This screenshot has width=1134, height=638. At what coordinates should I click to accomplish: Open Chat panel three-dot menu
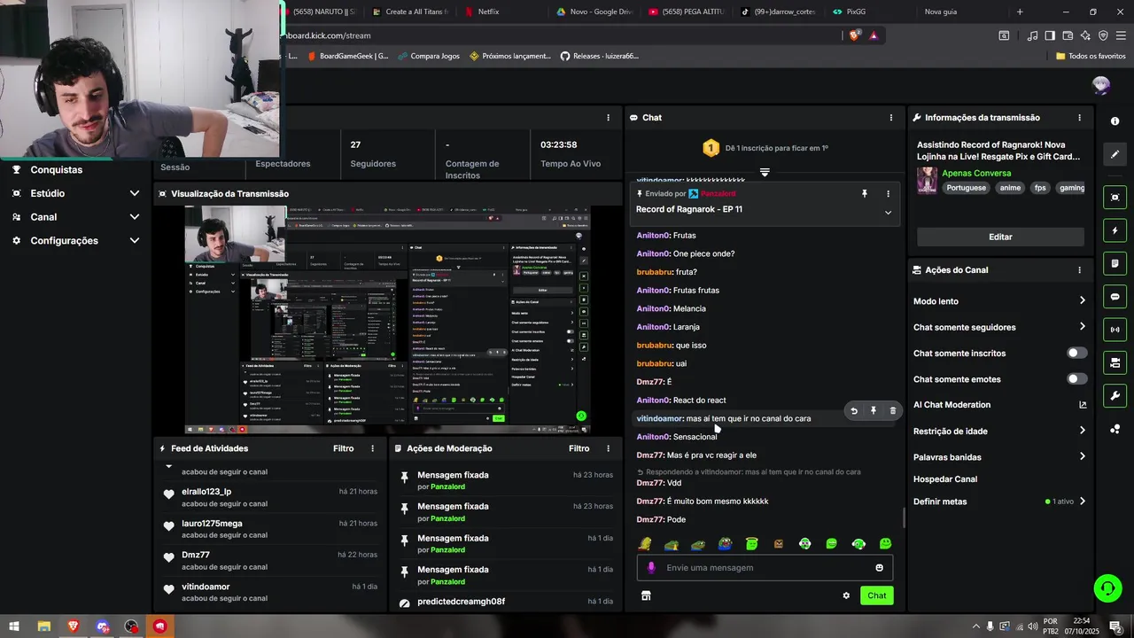(891, 118)
